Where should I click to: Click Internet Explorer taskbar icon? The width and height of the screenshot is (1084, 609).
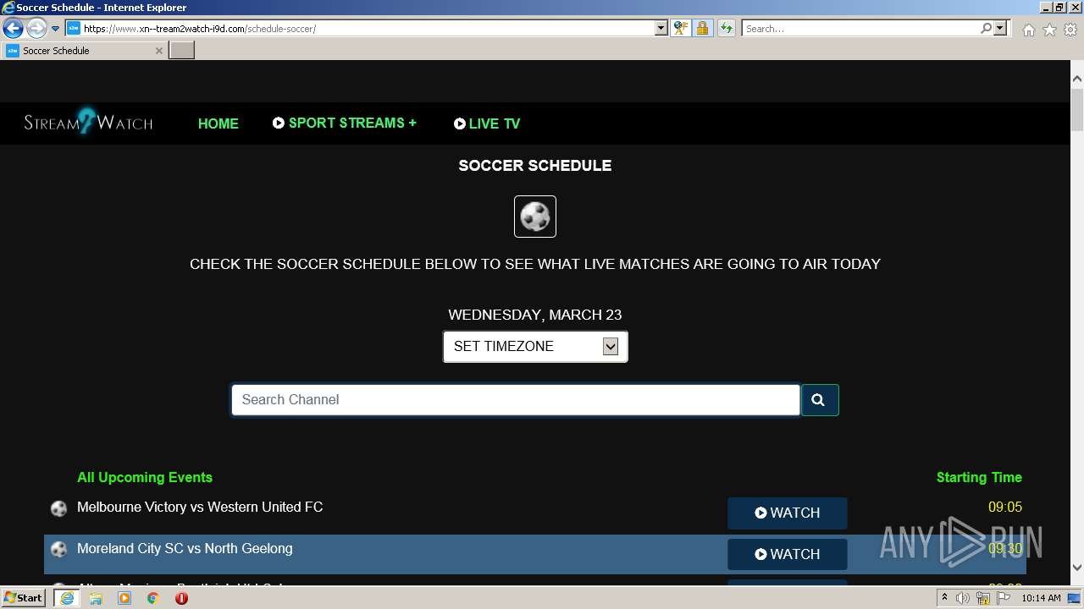(x=66, y=598)
